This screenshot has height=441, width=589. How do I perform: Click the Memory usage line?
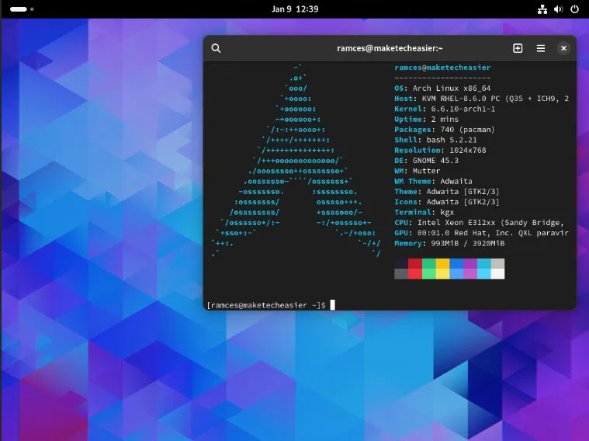(x=449, y=243)
